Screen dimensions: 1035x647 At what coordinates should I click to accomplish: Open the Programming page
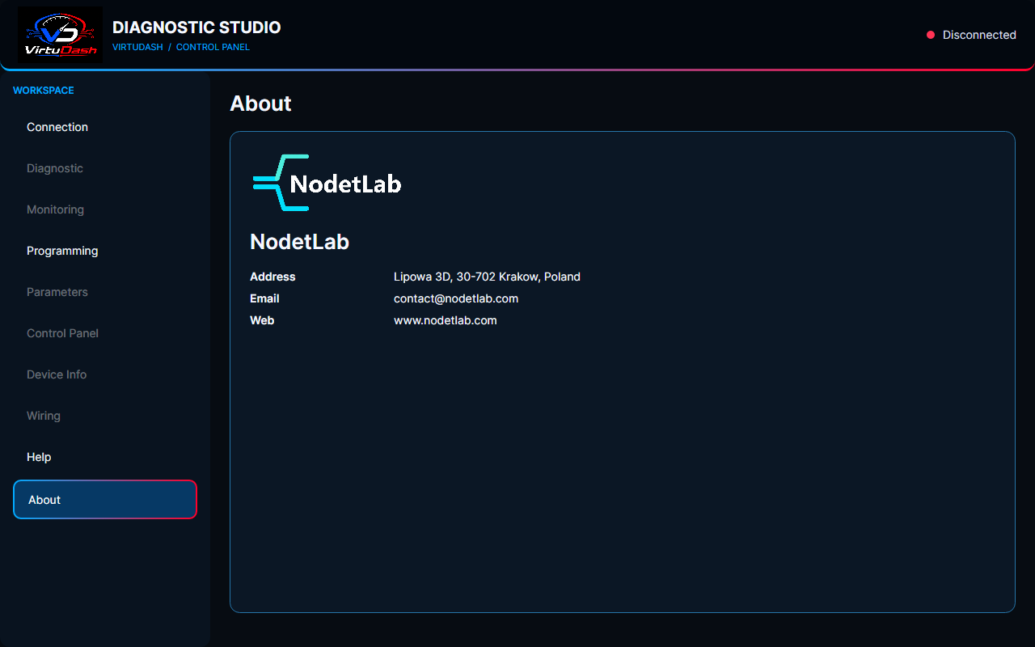105,251
